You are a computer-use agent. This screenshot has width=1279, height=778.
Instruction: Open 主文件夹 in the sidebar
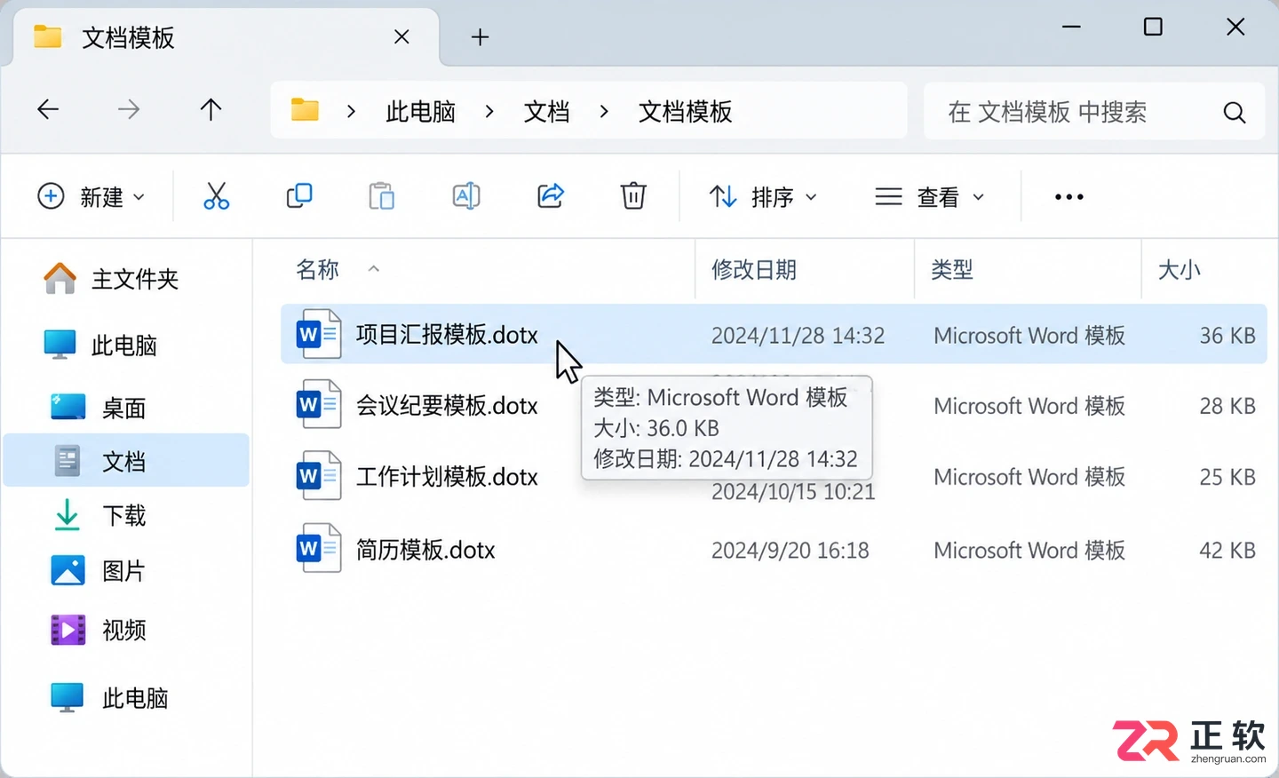pos(112,279)
